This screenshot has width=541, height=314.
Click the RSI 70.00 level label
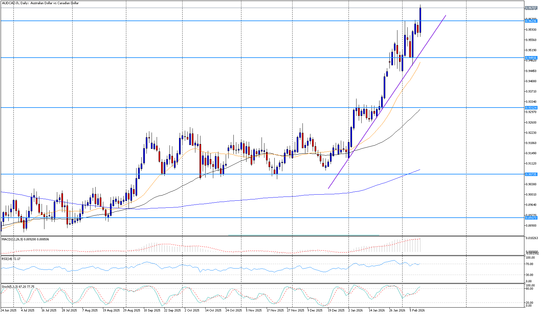coord(530,264)
